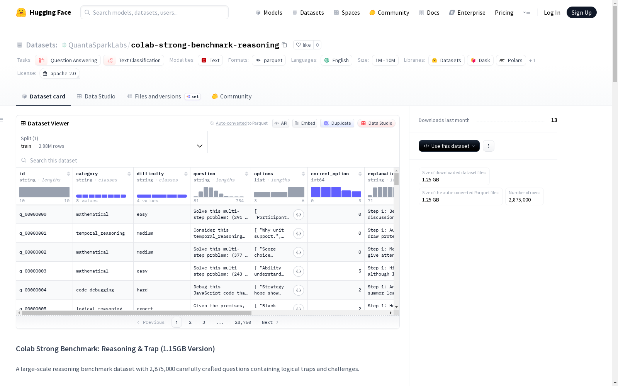This screenshot has width=618, height=386.
Task: Focus the Search this dataset field
Action: [208, 160]
